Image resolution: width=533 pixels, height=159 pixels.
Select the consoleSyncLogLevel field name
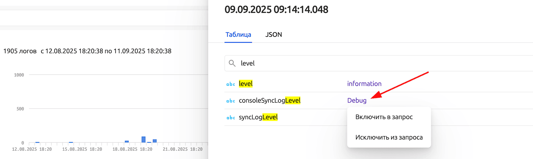coord(269,100)
